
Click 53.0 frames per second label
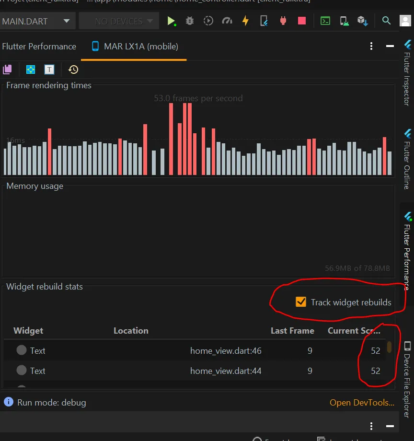click(x=198, y=98)
